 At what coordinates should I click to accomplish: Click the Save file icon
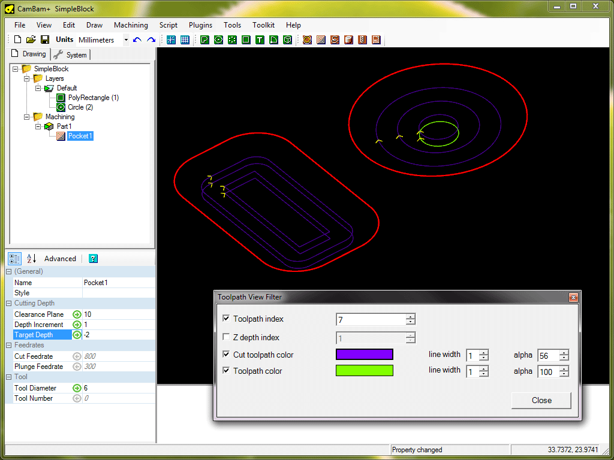44,40
